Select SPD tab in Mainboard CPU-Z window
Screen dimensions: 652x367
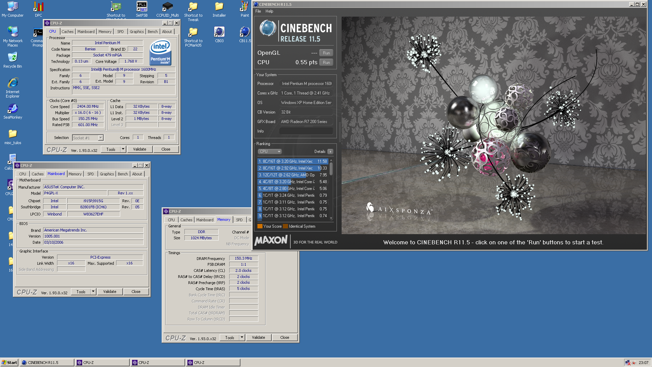pyautogui.click(x=91, y=174)
